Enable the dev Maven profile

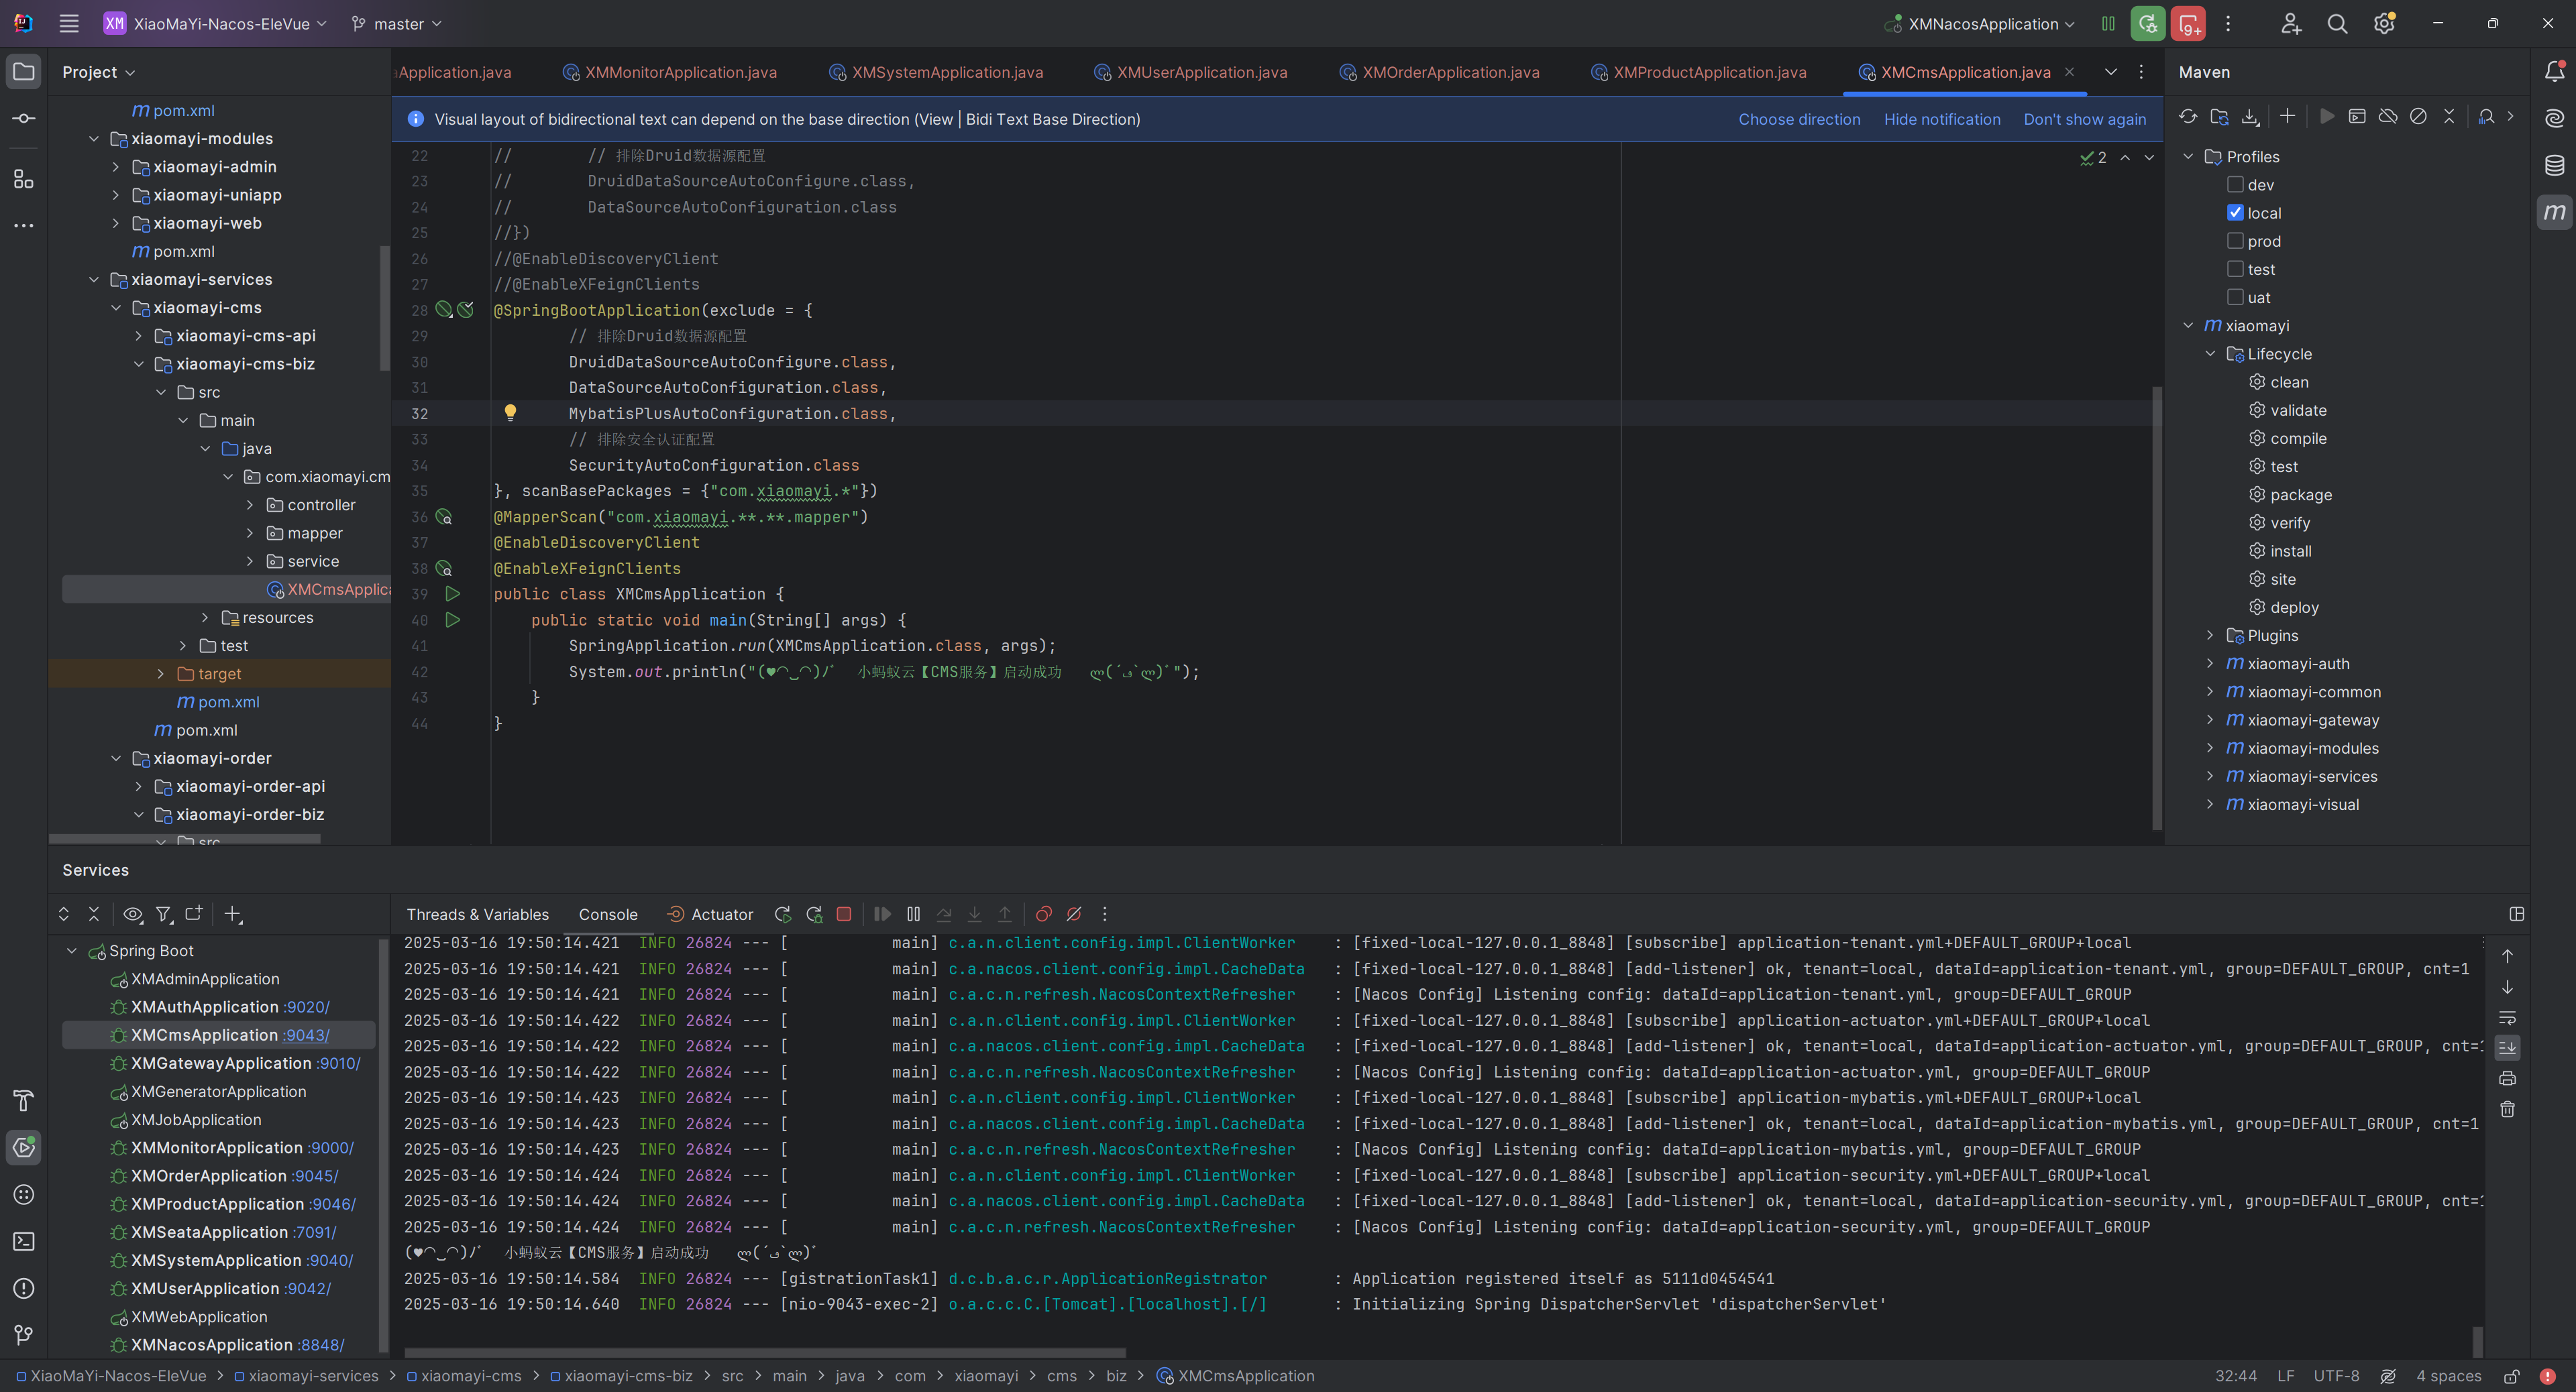(2235, 185)
